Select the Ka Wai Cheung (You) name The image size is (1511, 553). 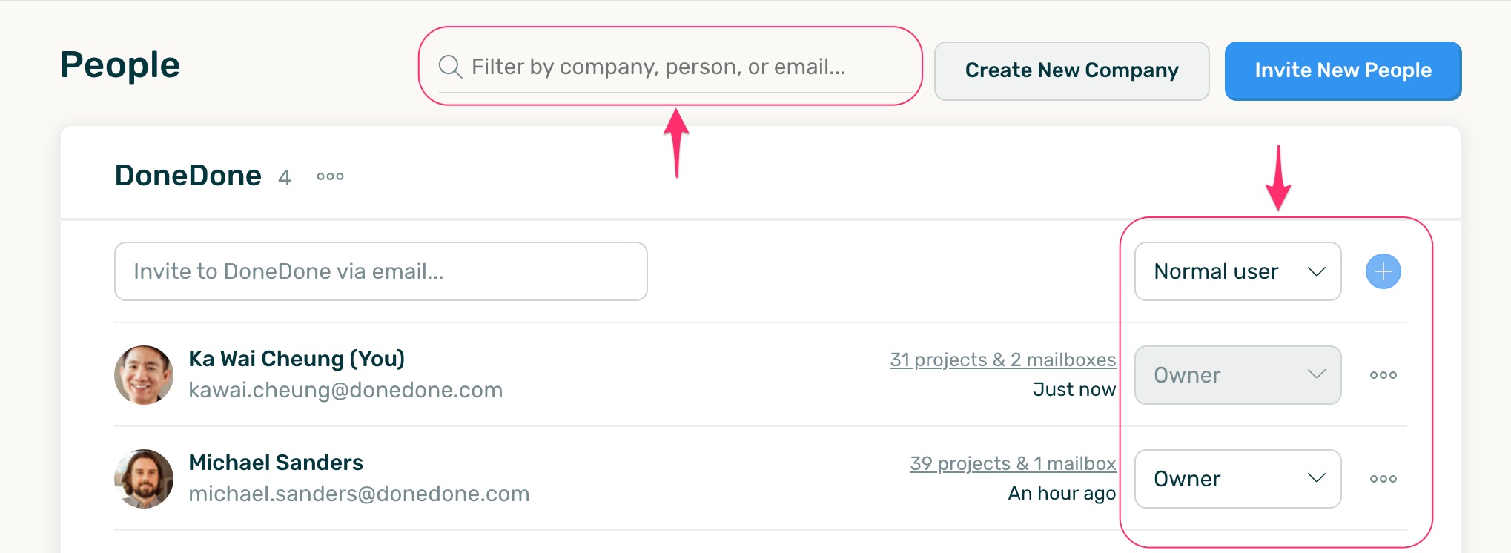click(x=297, y=359)
